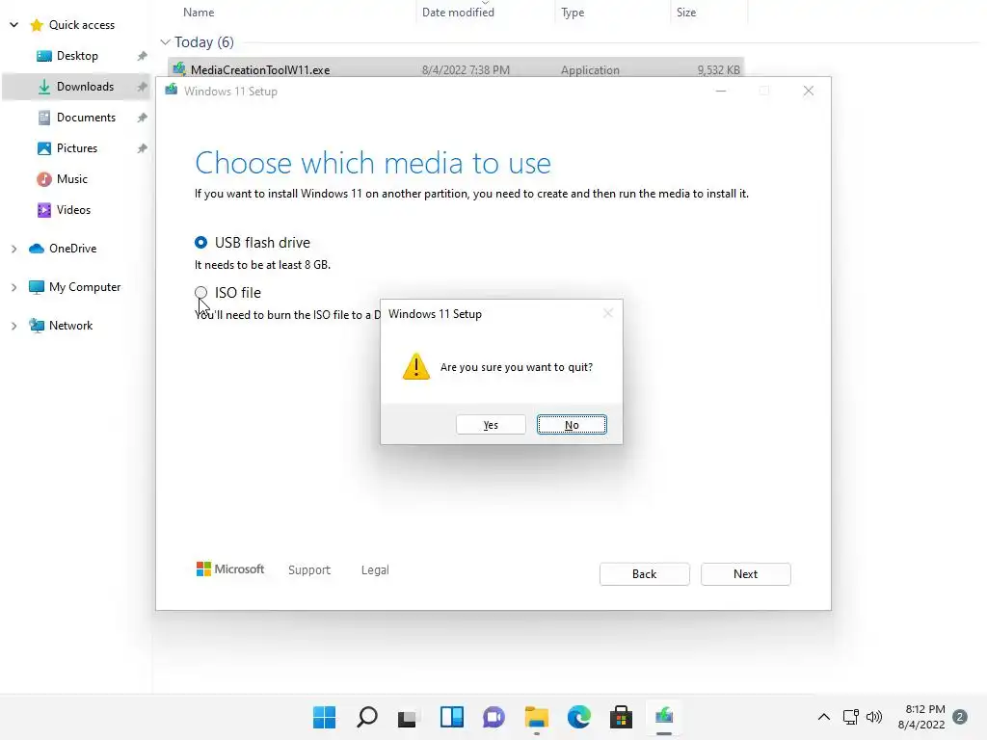
Task: Open the Legal link
Action: [x=375, y=570]
